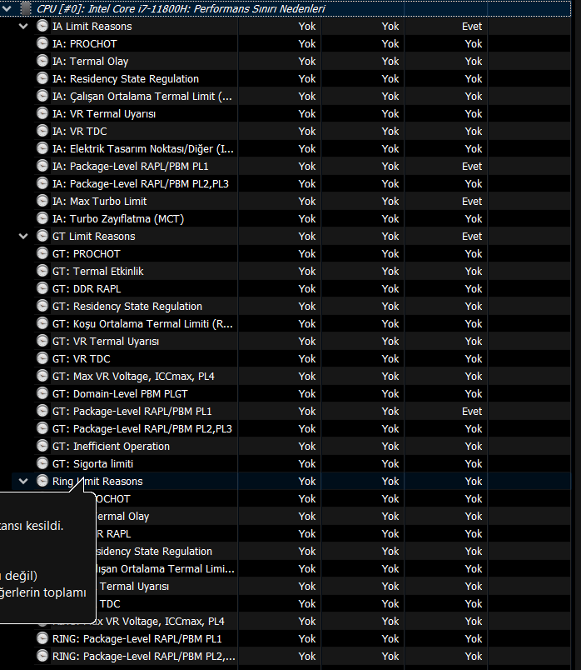Click sensor icon beside IA: Package-Level RAPL/PBM PL2,PL3
This screenshot has width=581, height=670.
(x=42, y=183)
